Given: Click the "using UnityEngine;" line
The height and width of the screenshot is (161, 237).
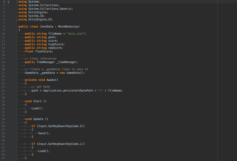Looking at the screenshot, I should pos(33,13).
